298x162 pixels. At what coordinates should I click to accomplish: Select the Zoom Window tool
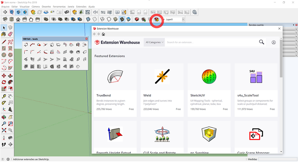click(10, 124)
